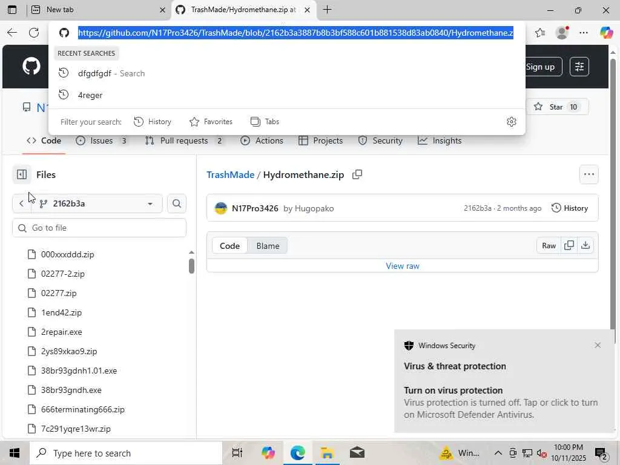Open the Code tab
Viewport: 620px width, 465px height.
coord(44,140)
